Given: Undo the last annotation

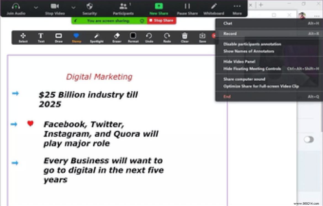Looking at the screenshot, I should point(149,37).
